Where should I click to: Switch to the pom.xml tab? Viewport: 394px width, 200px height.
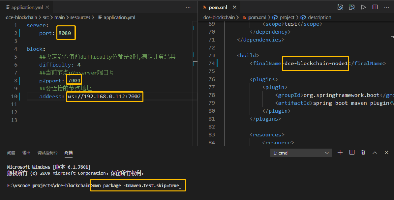(218, 7)
